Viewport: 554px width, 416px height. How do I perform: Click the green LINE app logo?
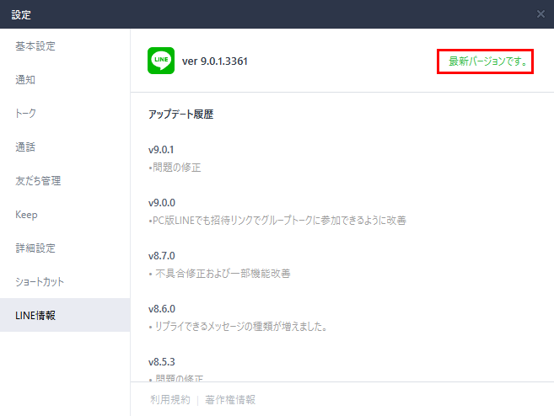click(161, 61)
